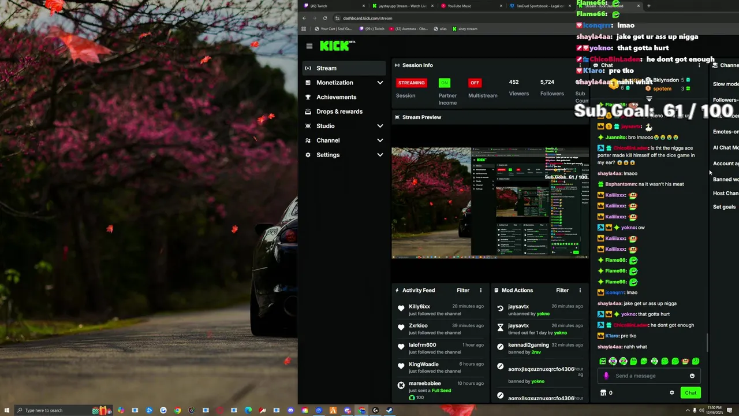Click the STREAMING status badge

point(412,83)
